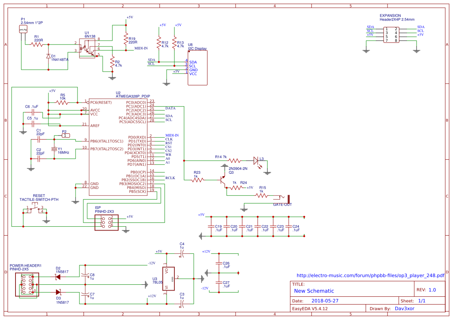This screenshot has width=453, height=320.
Task: Select the L3 LED symbol
Action: coord(255,160)
